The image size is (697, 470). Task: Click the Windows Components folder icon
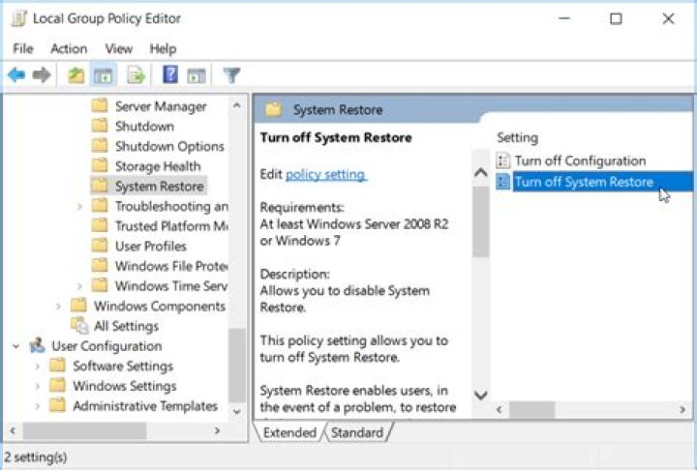(78, 306)
